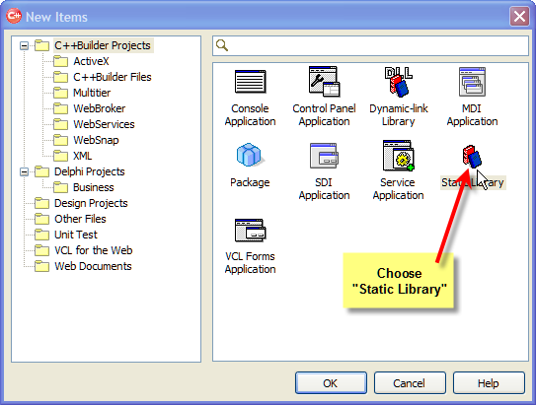
Task: Collapse the C++Builder Projects tree node
Action: (x=24, y=45)
